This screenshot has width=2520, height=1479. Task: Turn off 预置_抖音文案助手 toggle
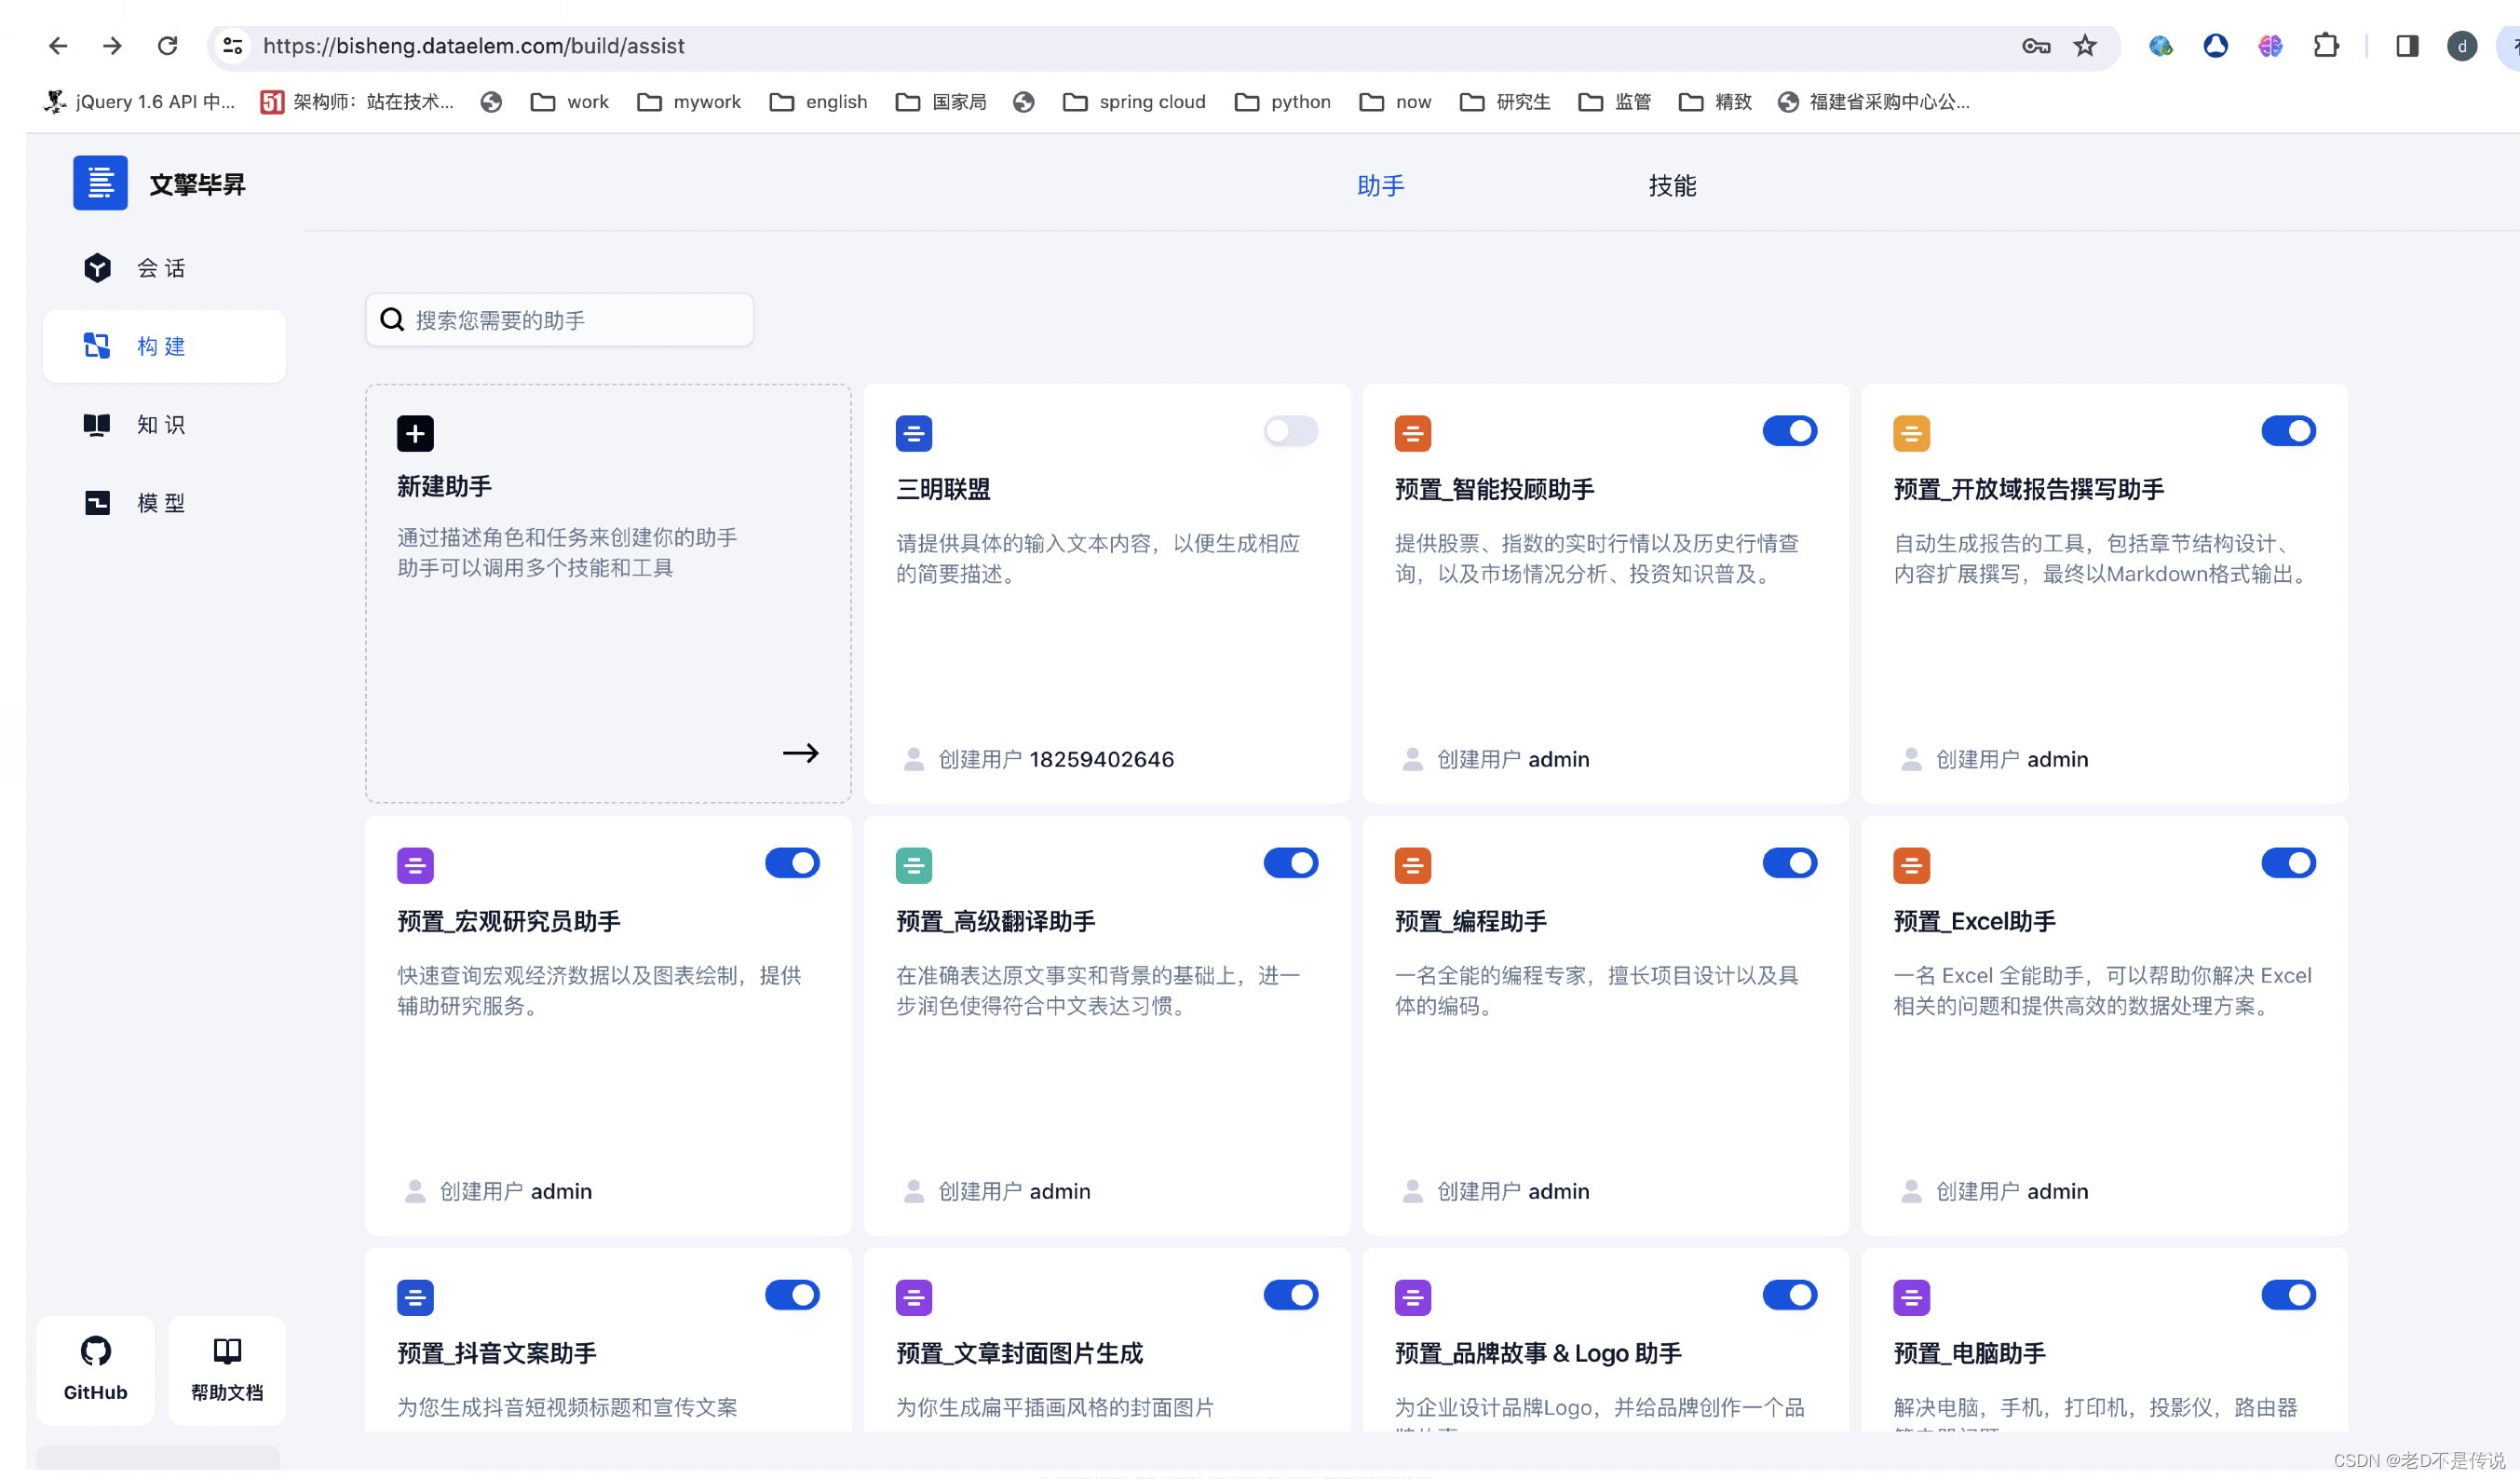[792, 1295]
